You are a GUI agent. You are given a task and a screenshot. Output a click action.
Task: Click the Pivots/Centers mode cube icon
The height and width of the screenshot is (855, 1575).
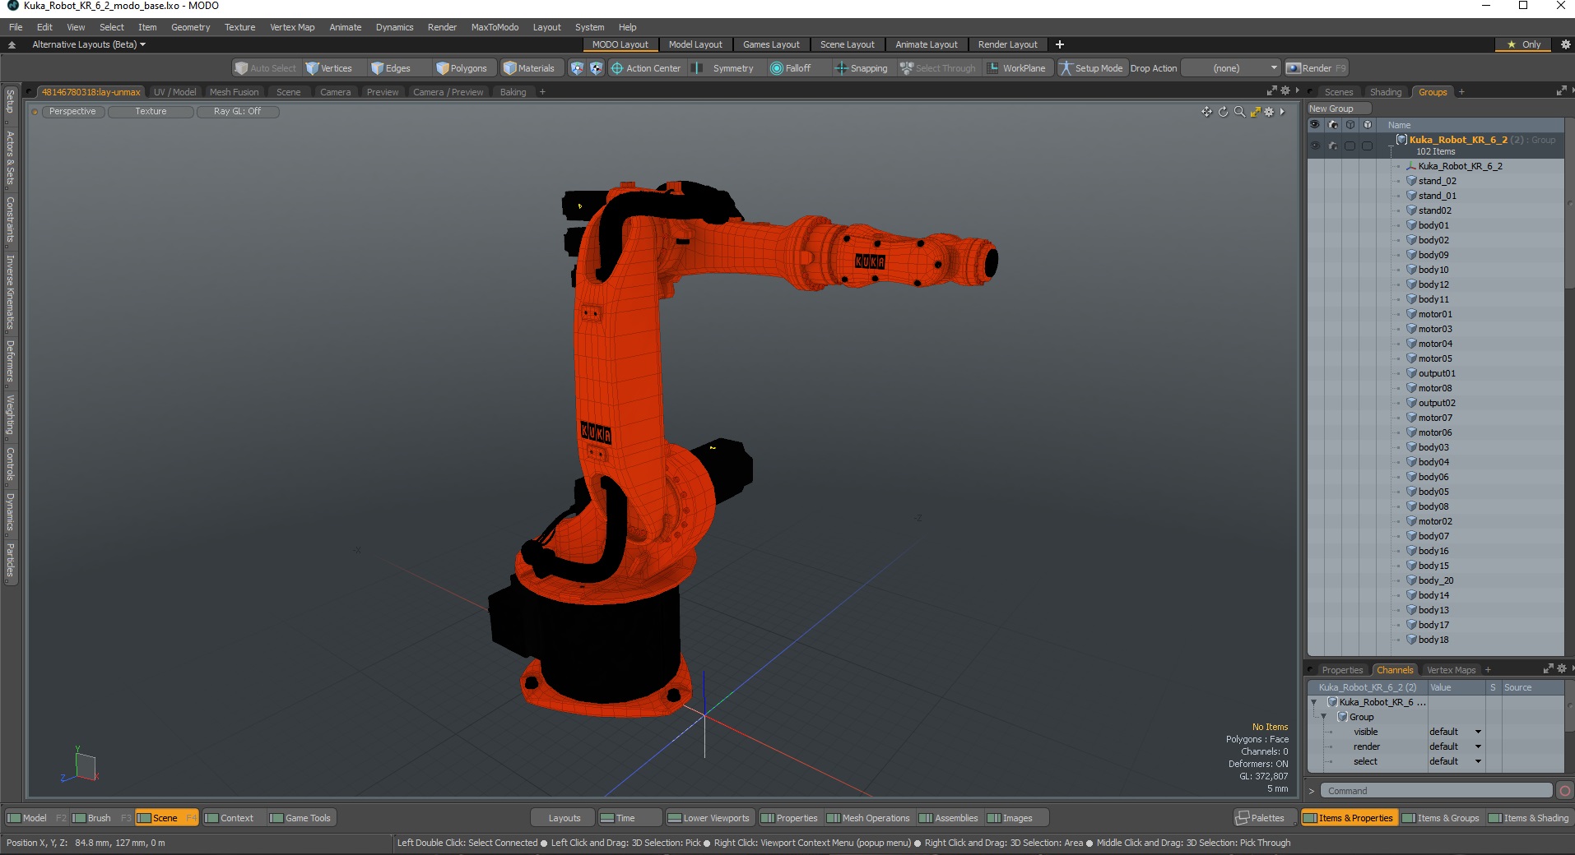pos(597,68)
